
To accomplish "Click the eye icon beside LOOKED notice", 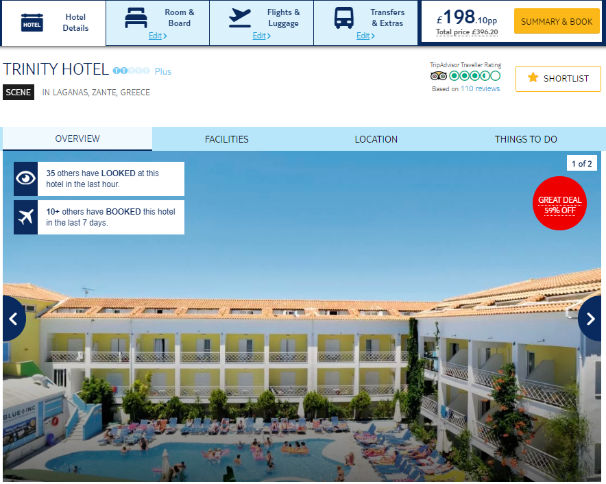I will coord(25,179).
